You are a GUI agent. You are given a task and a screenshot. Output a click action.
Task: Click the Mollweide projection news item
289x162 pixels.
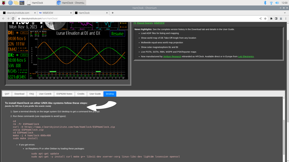[x=162, y=43]
